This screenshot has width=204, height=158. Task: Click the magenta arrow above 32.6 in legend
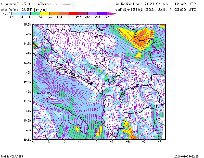(x=111, y=14)
